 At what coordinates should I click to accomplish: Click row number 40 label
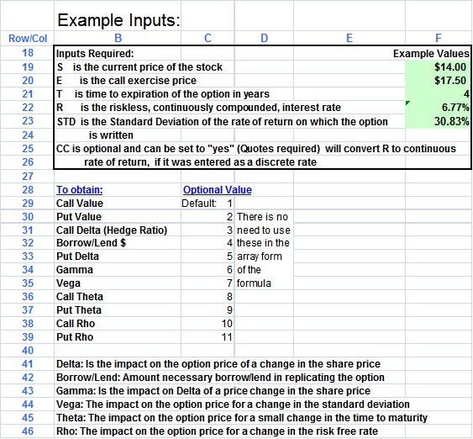(x=28, y=351)
